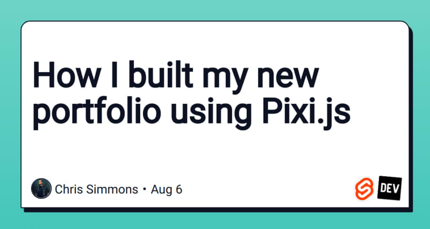The image size is (430, 229).
Task: Click the orange Svelte logo icon
Action: pos(364,189)
